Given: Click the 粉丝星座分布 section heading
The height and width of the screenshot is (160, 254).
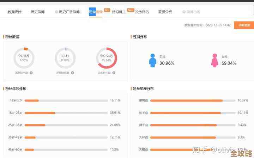Looking at the screenshot, I should coord(143,89).
